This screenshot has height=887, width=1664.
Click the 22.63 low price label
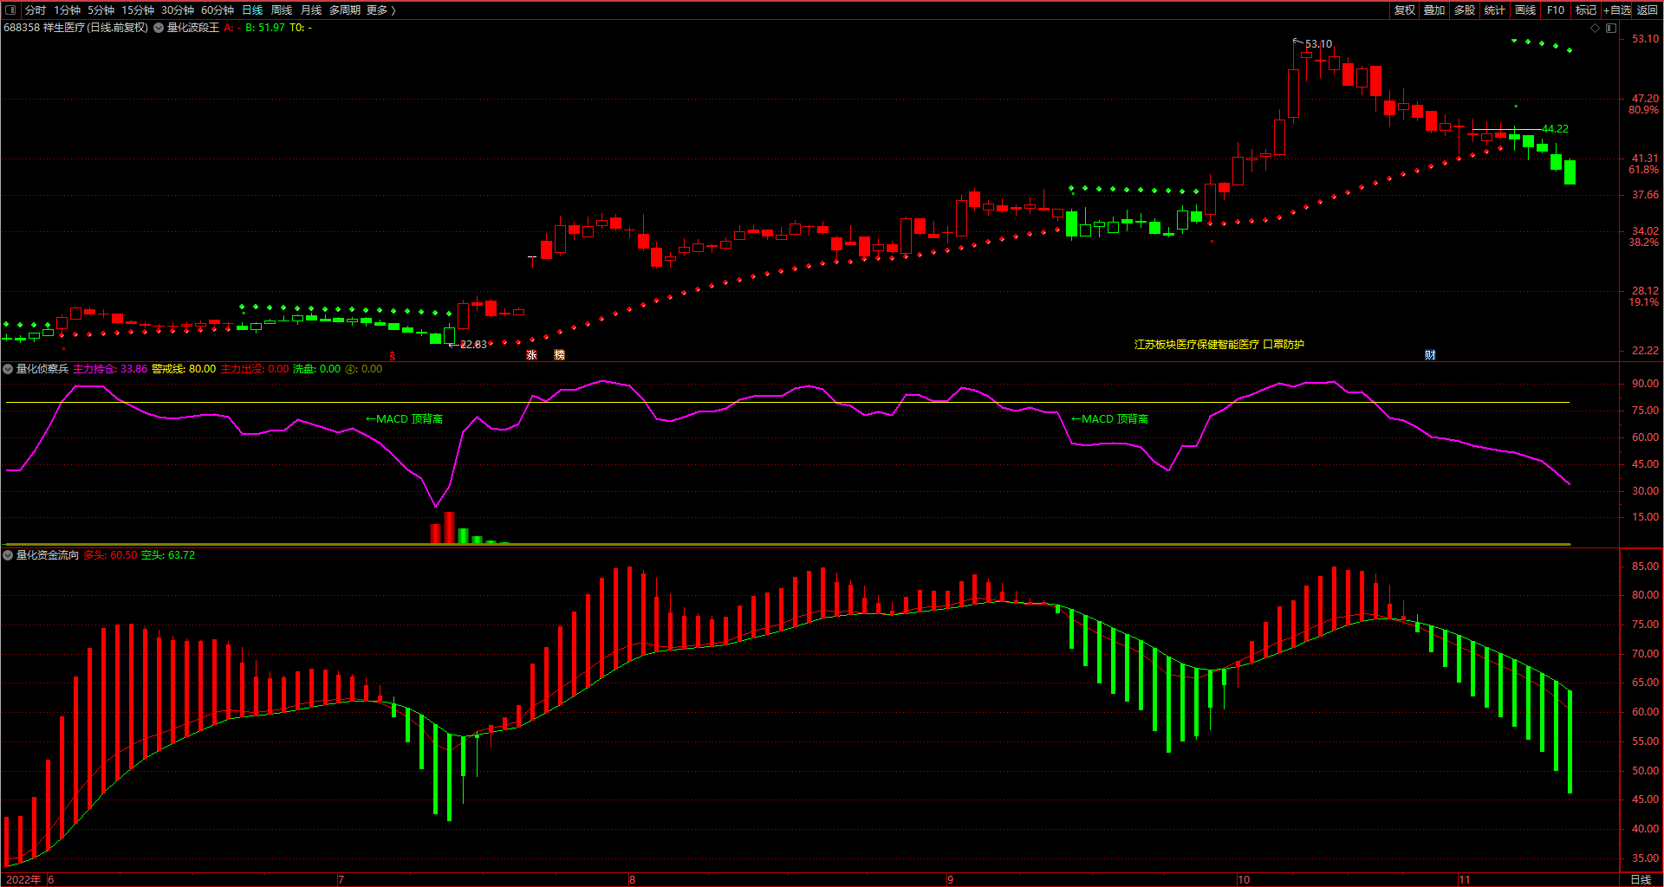point(473,345)
